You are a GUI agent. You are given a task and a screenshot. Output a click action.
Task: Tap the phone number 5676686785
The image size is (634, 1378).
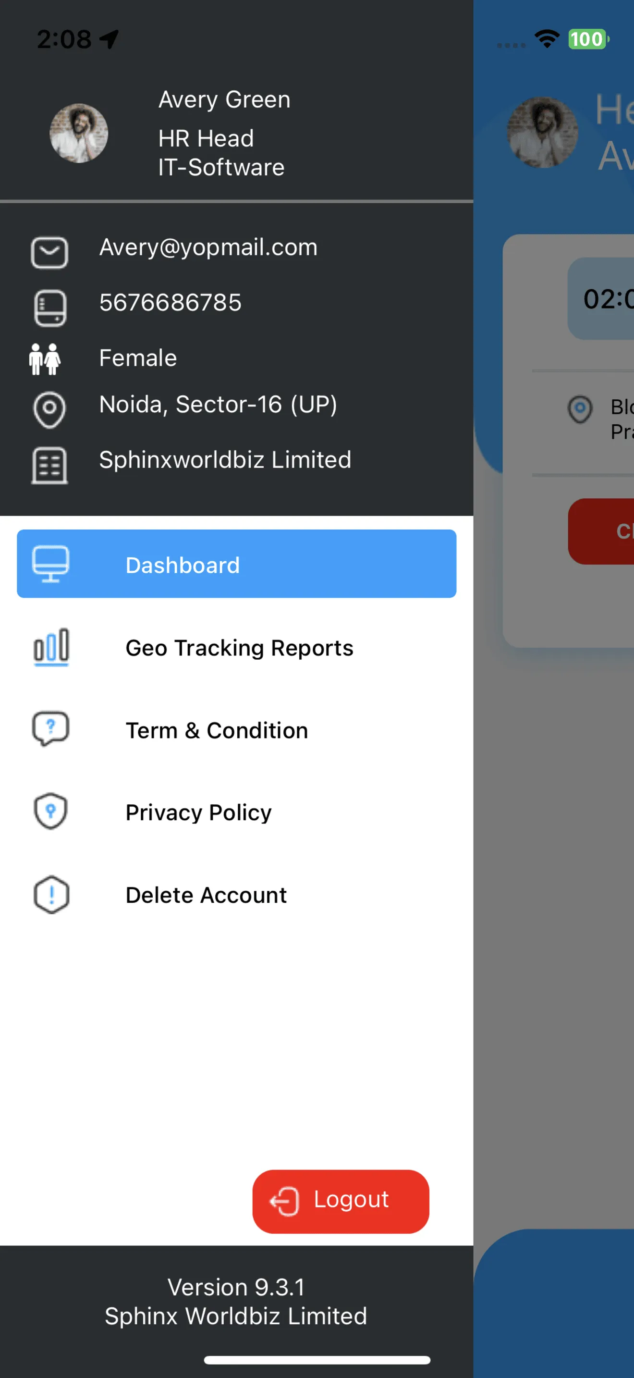tap(171, 302)
